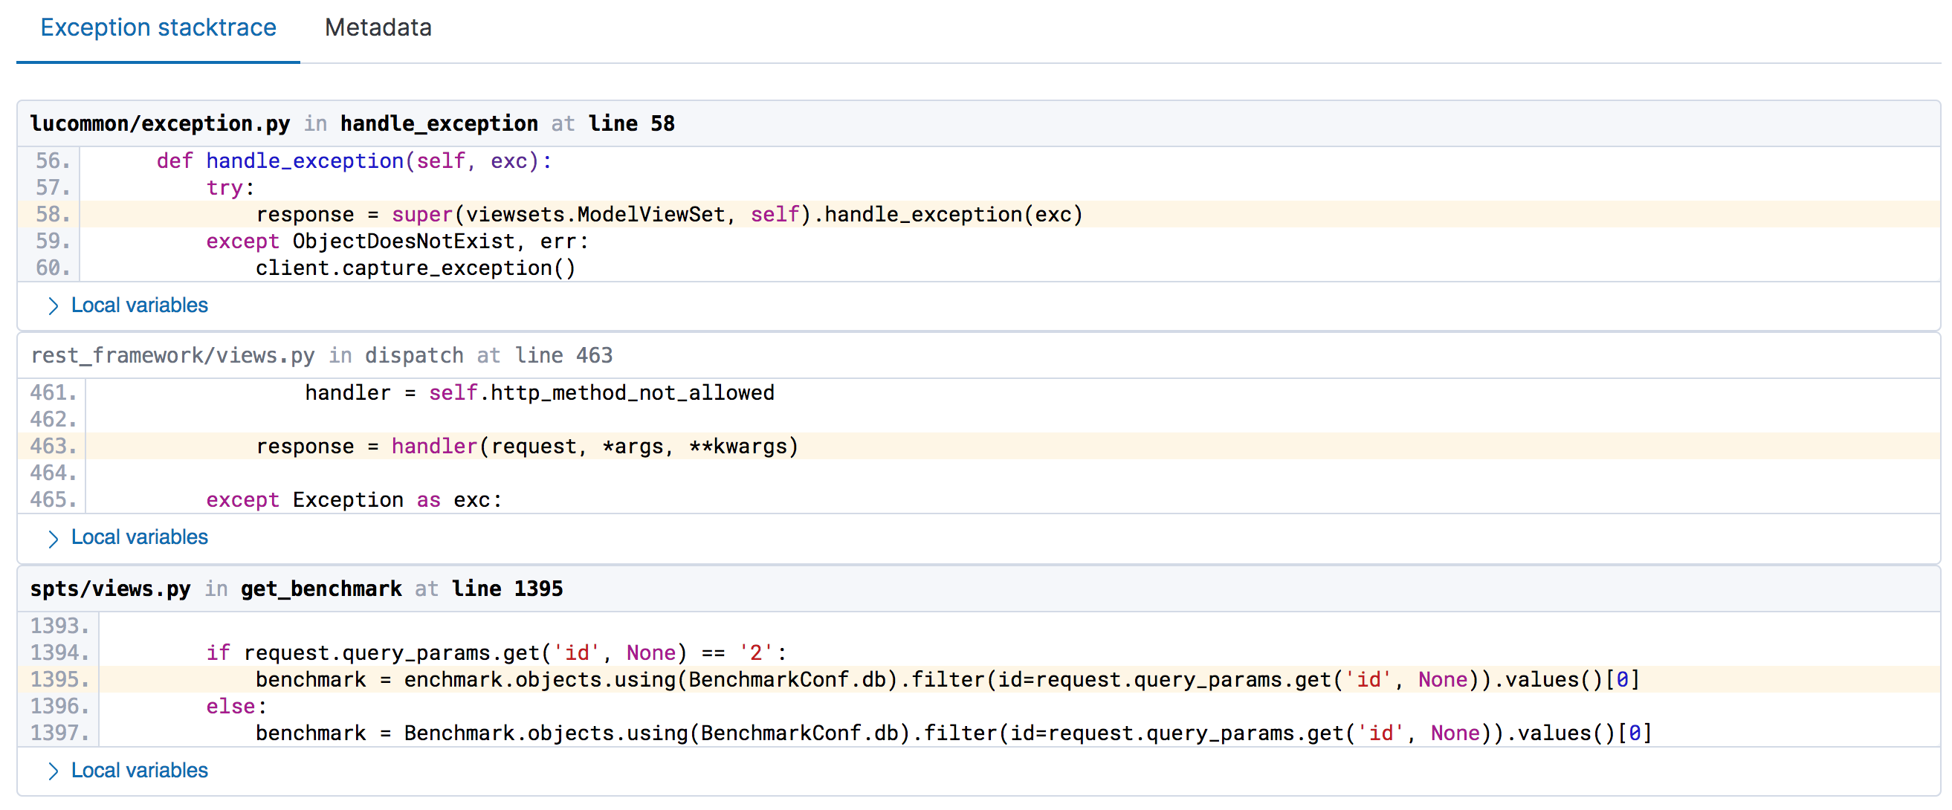Expand Local variables for get_benchmark frame

click(x=140, y=771)
